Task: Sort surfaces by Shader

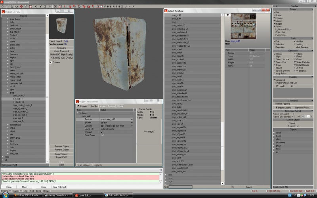Action: click(119, 107)
